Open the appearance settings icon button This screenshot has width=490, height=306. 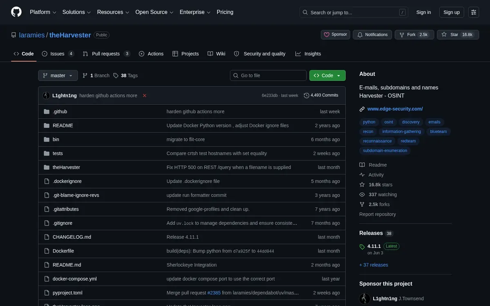(x=474, y=12)
